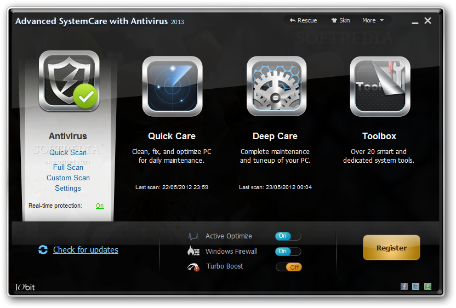The image size is (456, 308).
Task: Expand the More dropdown menu
Action: [x=373, y=20]
